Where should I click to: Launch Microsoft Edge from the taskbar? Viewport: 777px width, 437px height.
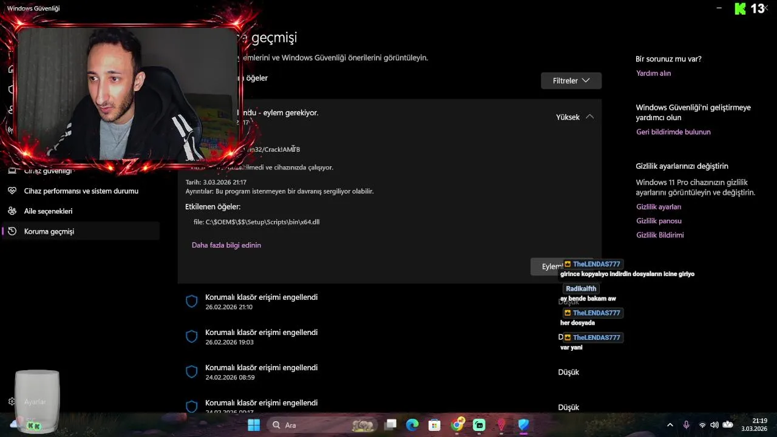coord(413,425)
